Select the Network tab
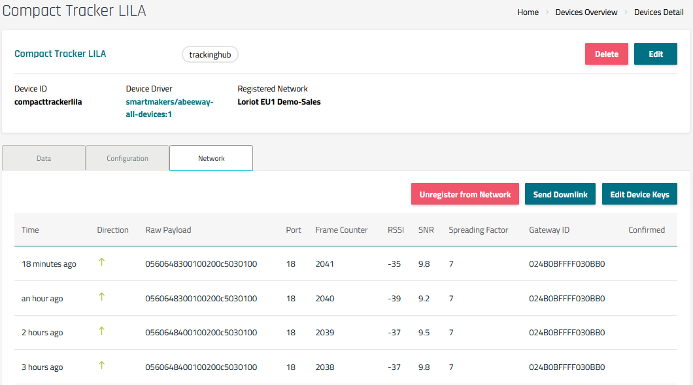Viewport: 693px width, 385px height. pos(211,158)
